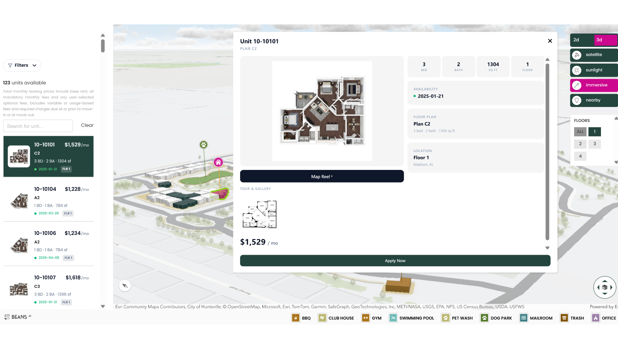Click the immersive mode icon

[577, 85]
